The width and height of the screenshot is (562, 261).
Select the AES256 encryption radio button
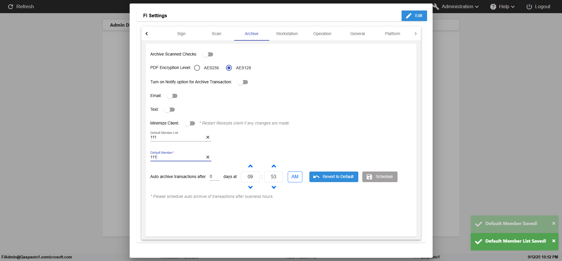point(197,68)
